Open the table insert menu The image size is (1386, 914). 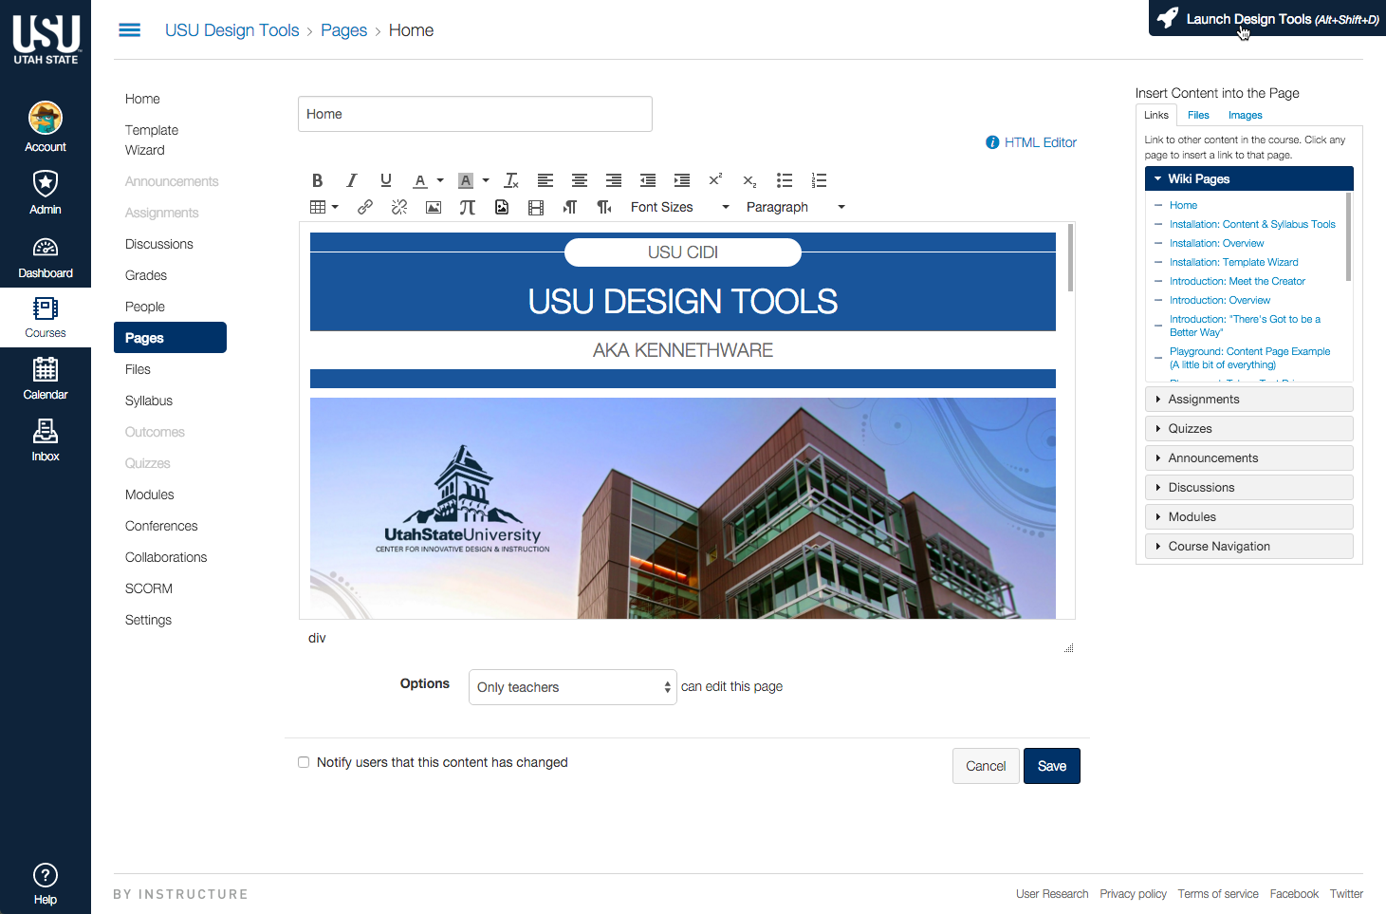[x=323, y=207]
